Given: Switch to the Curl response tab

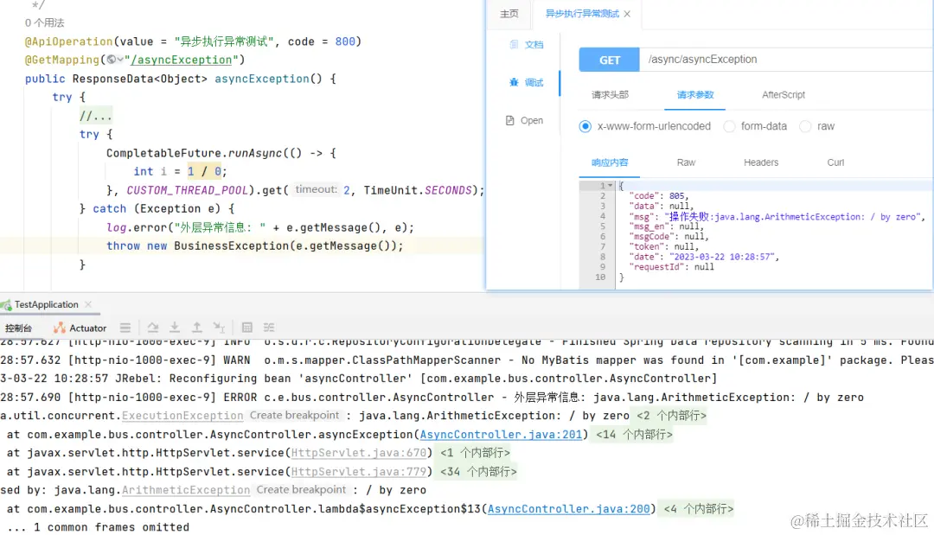Looking at the screenshot, I should 835,162.
